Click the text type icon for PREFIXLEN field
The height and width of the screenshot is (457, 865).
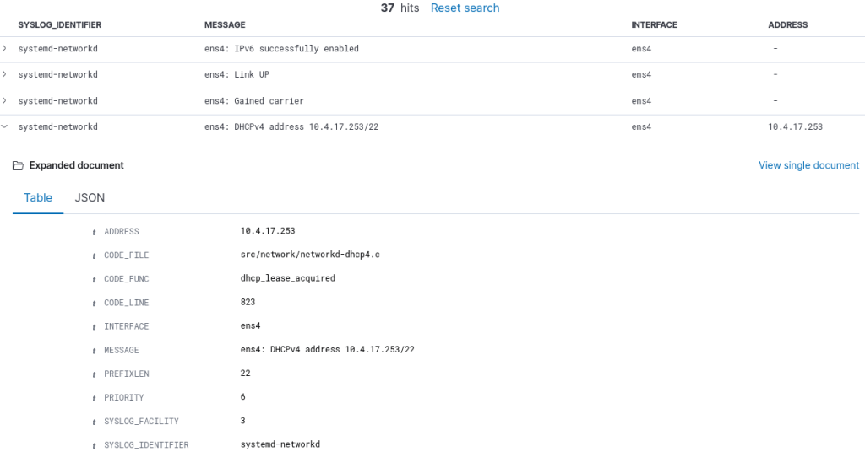[x=94, y=374]
